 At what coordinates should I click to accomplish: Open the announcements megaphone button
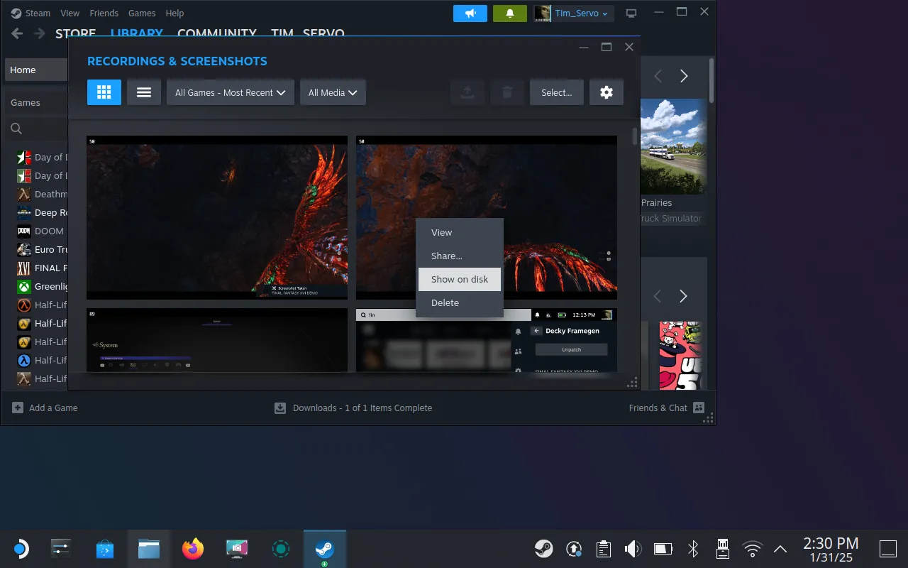tap(470, 13)
